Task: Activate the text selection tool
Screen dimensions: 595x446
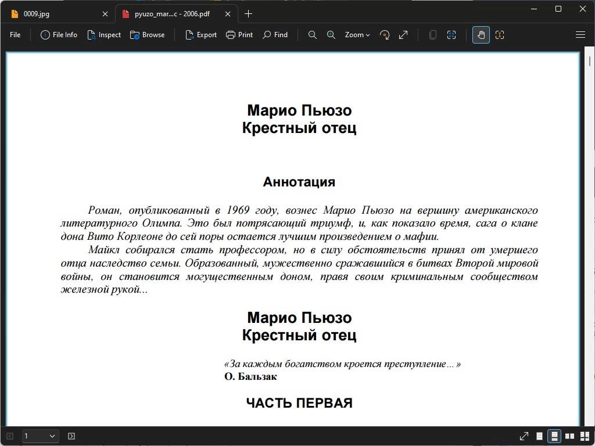Action: coord(500,35)
